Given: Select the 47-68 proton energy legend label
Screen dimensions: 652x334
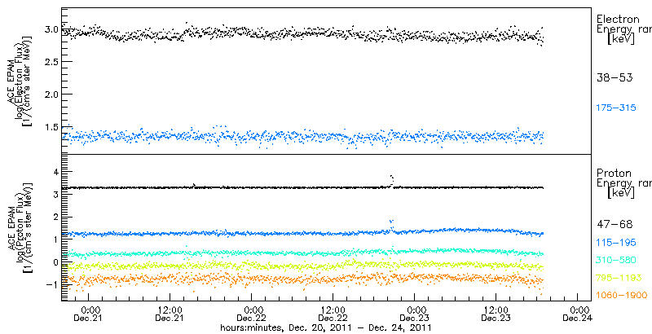Looking at the screenshot, I should click(x=615, y=225).
